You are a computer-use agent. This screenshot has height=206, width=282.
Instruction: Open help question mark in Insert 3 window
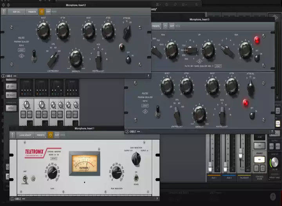point(272,131)
